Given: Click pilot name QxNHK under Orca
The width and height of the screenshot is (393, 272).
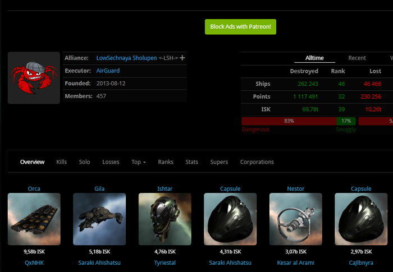Looking at the screenshot, I should 34,262.
